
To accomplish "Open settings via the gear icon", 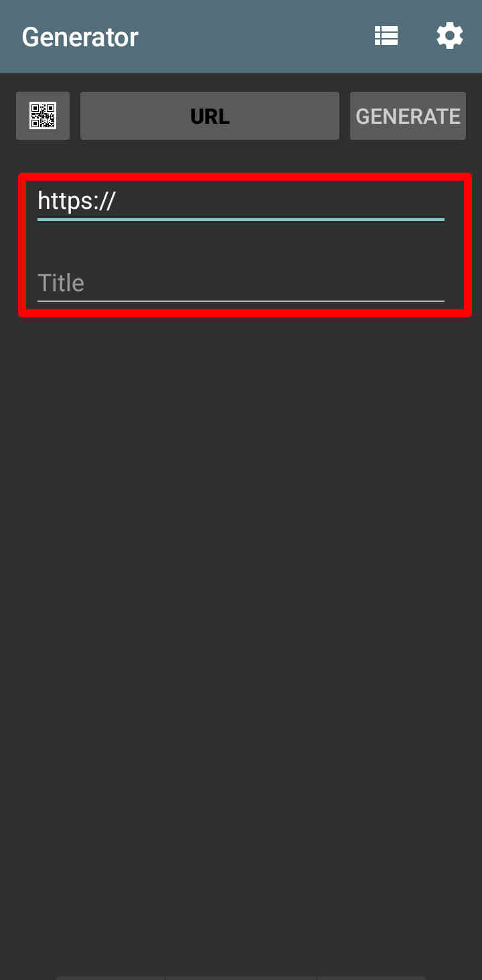I will coord(450,36).
